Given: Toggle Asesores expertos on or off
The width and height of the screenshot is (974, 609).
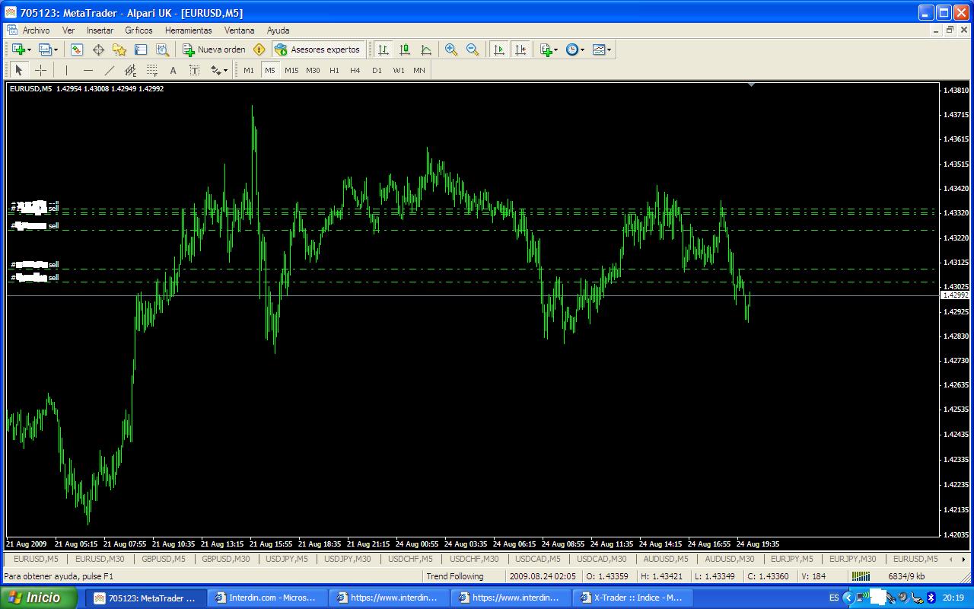Looking at the screenshot, I should click(317, 49).
